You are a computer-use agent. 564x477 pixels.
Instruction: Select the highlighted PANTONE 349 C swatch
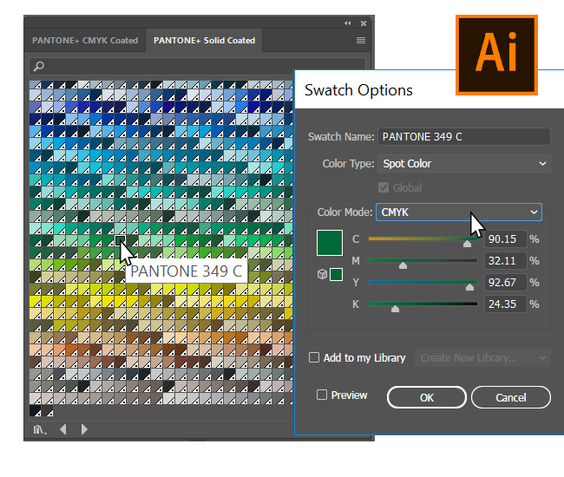(x=120, y=240)
